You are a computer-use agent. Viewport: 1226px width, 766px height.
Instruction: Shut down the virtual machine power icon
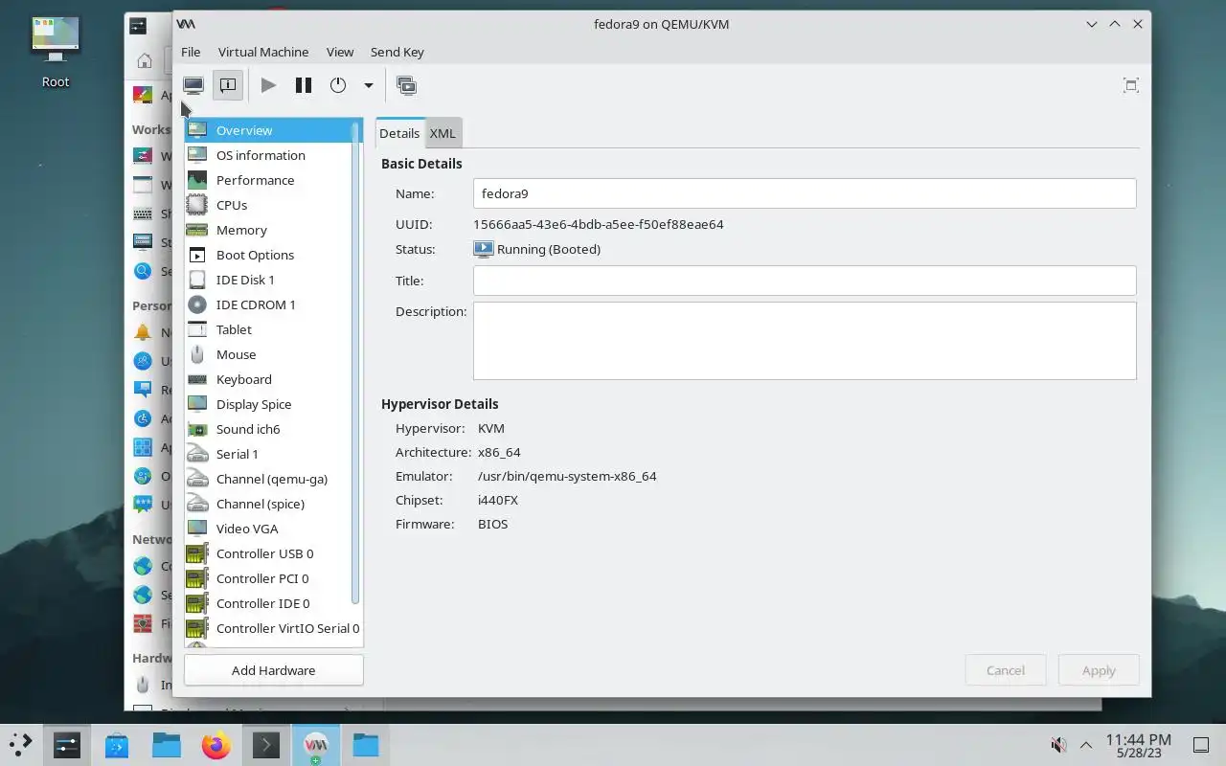(338, 85)
